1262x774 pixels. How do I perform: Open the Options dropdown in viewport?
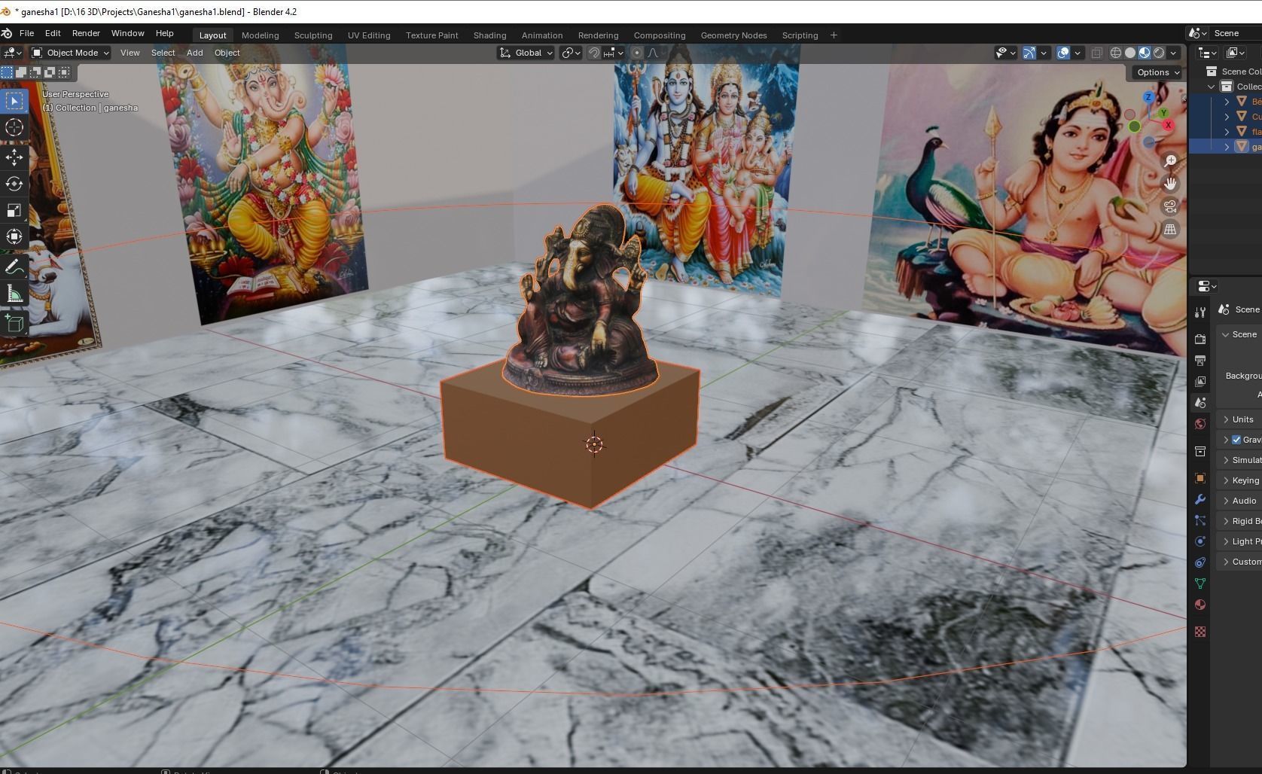point(1157,72)
